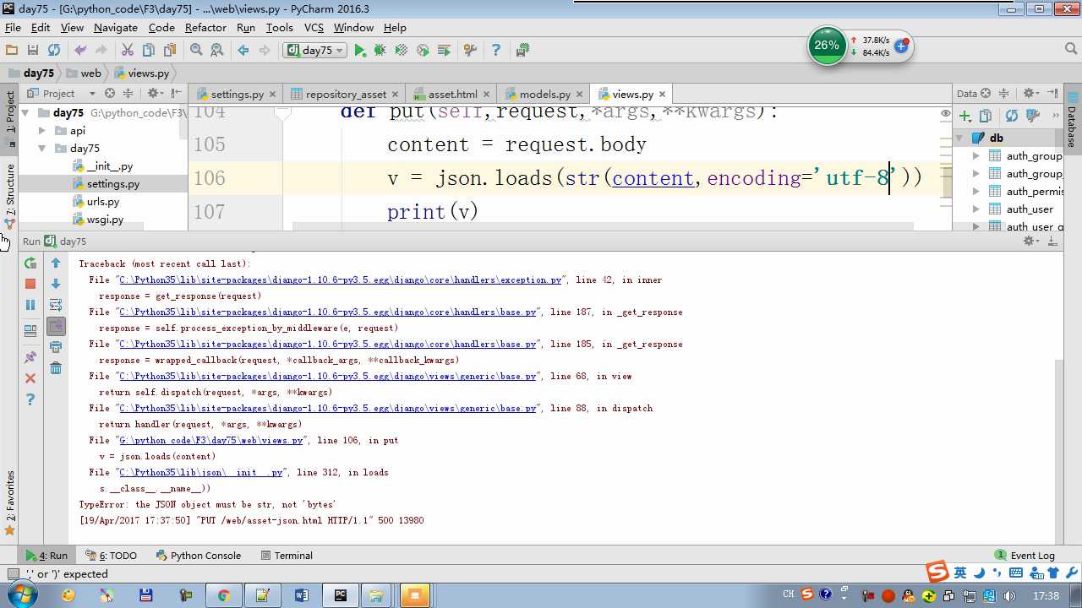Restore layout icon in Run panel
Viewport: 1082px width, 608px height.
(30, 331)
